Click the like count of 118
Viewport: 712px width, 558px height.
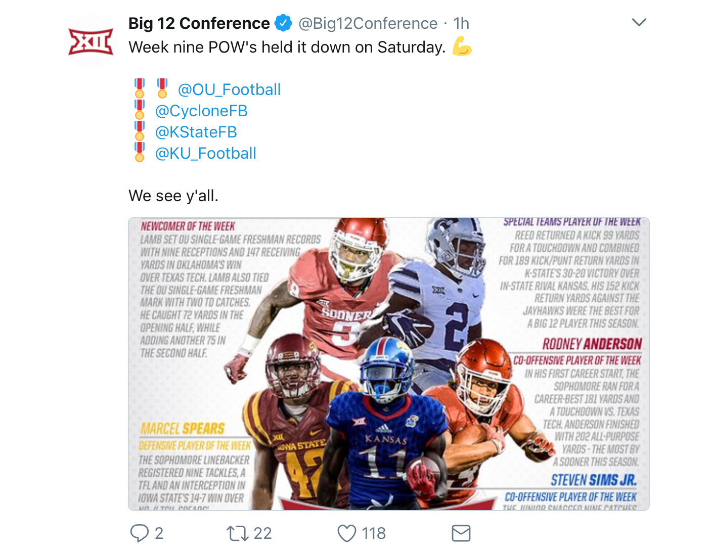[x=374, y=533]
